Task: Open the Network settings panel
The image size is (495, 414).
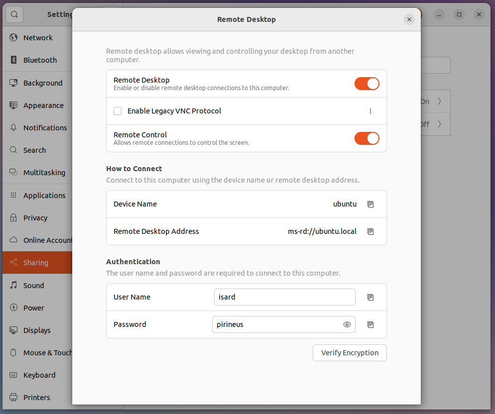Action: click(38, 38)
